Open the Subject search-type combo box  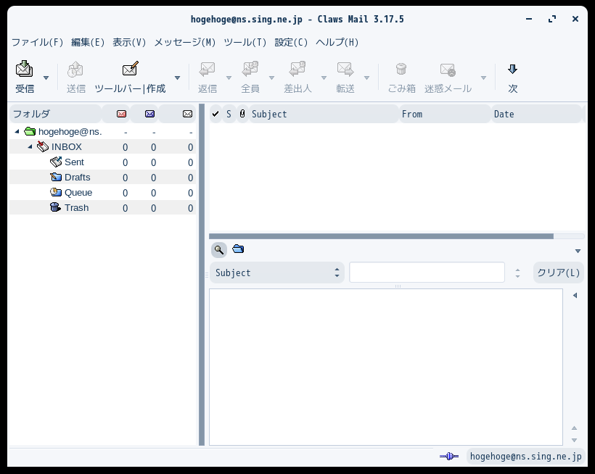277,273
